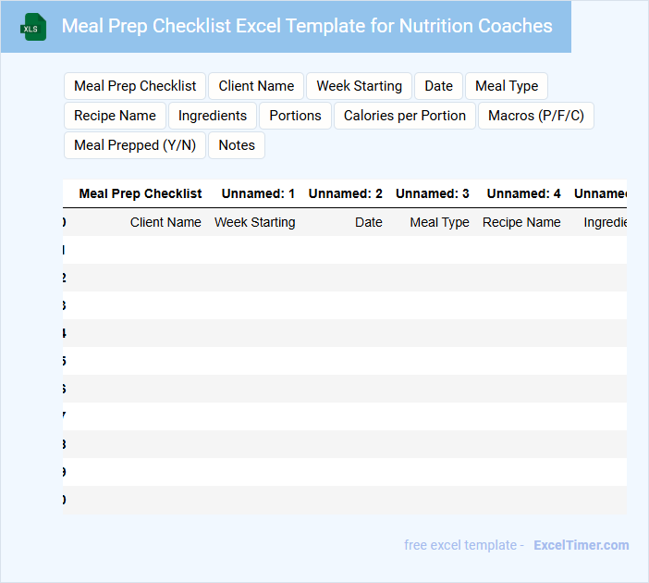Image resolution: width=649 pixels, height=583 pixels.
Task: Select the Meal Prep Checklist tag
Action: [135, 86]
